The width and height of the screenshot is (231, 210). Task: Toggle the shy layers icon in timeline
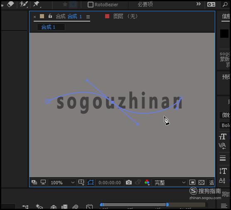53,207
